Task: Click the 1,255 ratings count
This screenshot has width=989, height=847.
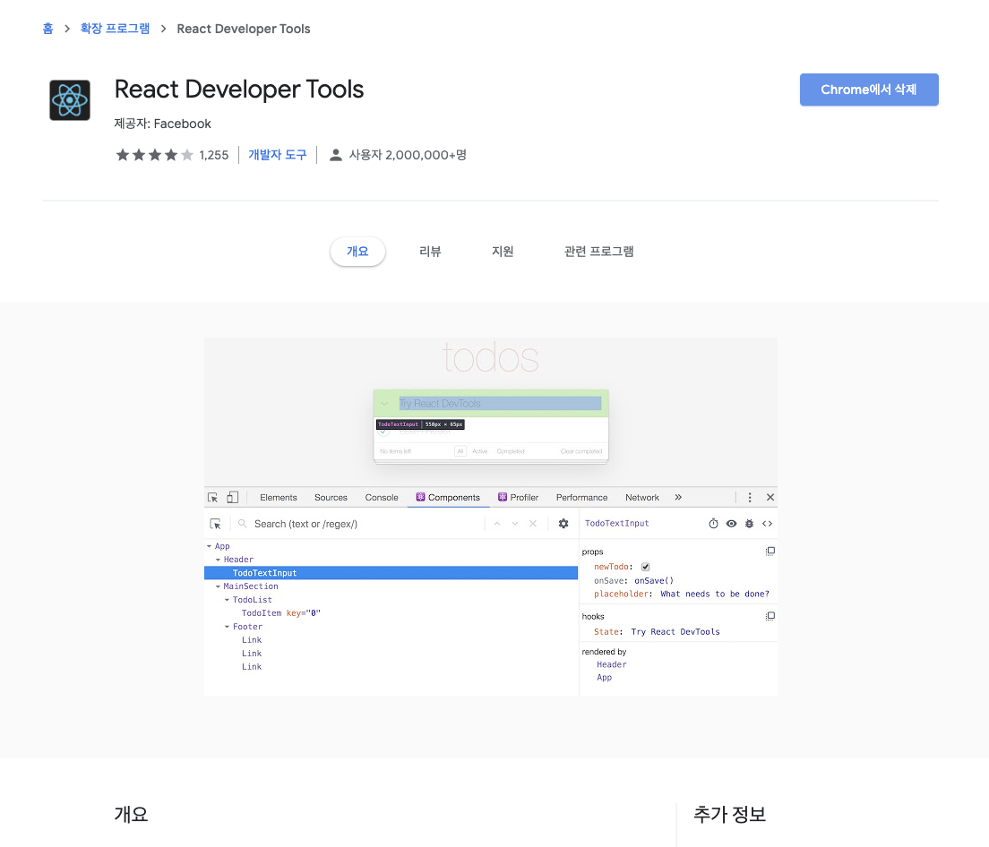Action: pyautogui.click(x=214, y=155)
